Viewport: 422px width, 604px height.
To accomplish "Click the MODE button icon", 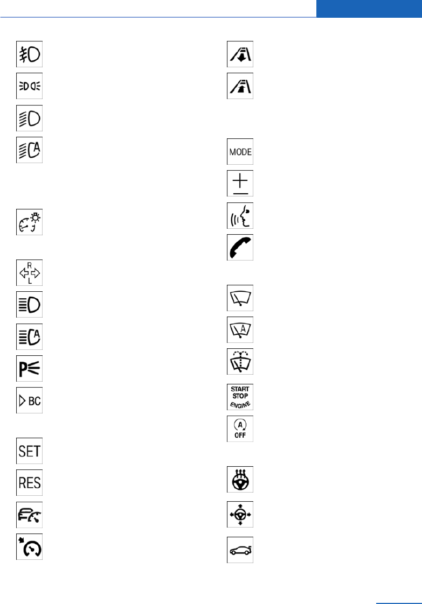I will 240,151.
